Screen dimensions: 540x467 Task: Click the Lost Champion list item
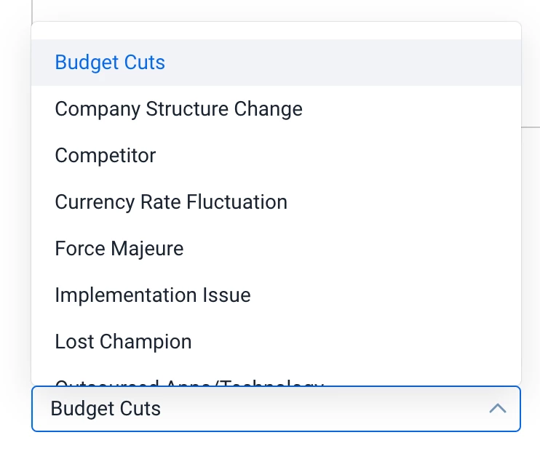123,342
